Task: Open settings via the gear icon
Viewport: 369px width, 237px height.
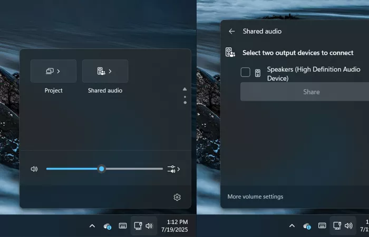Action: pos(177,197)
